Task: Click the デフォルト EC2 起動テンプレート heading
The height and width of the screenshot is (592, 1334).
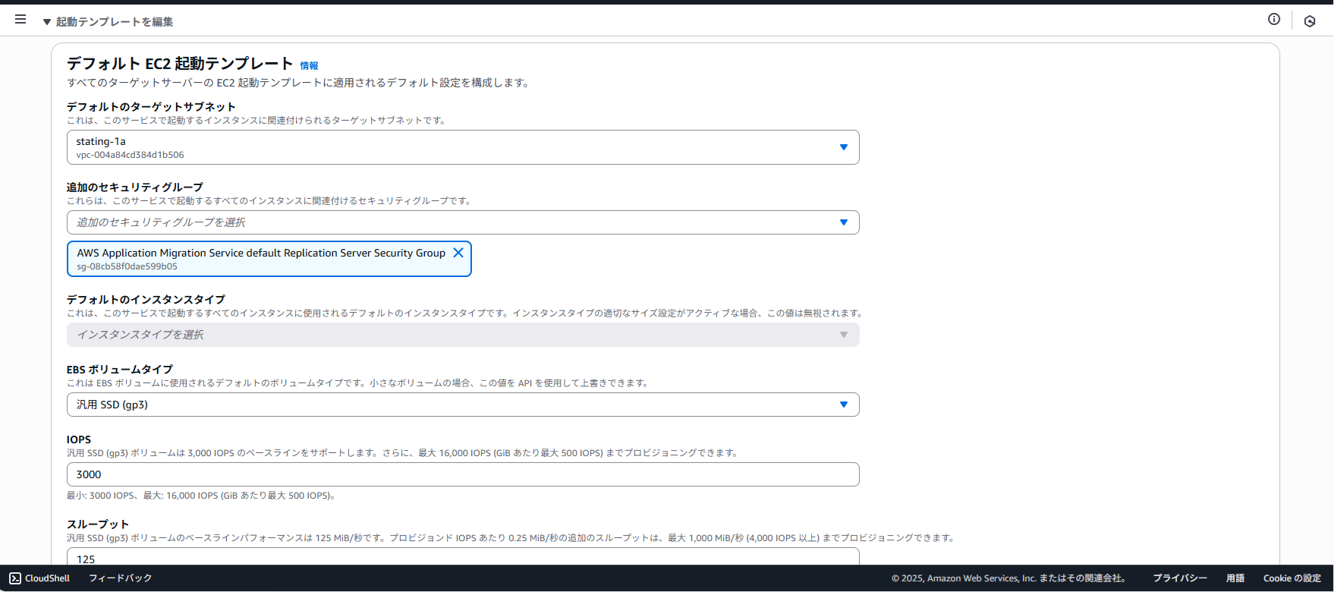Action: 180,64
